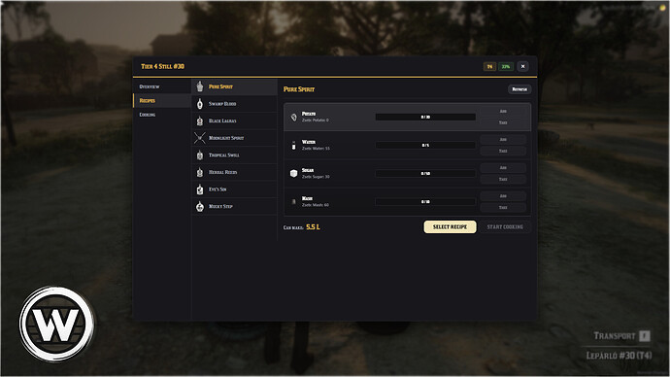Take Mash from the still
The width and height of the screenshot is (670, 377).
(x=503, y=207)
